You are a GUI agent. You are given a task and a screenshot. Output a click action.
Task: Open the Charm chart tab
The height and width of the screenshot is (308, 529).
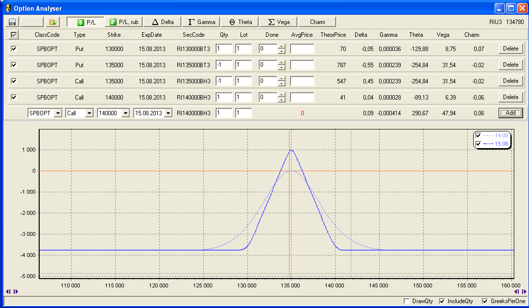317,22
